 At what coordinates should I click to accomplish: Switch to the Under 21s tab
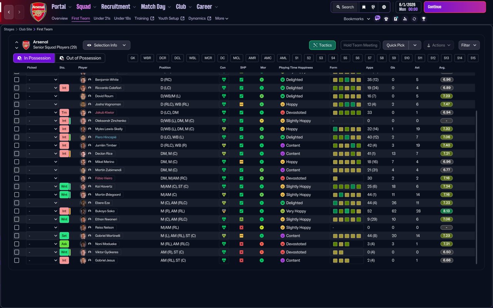coord(102,18)
